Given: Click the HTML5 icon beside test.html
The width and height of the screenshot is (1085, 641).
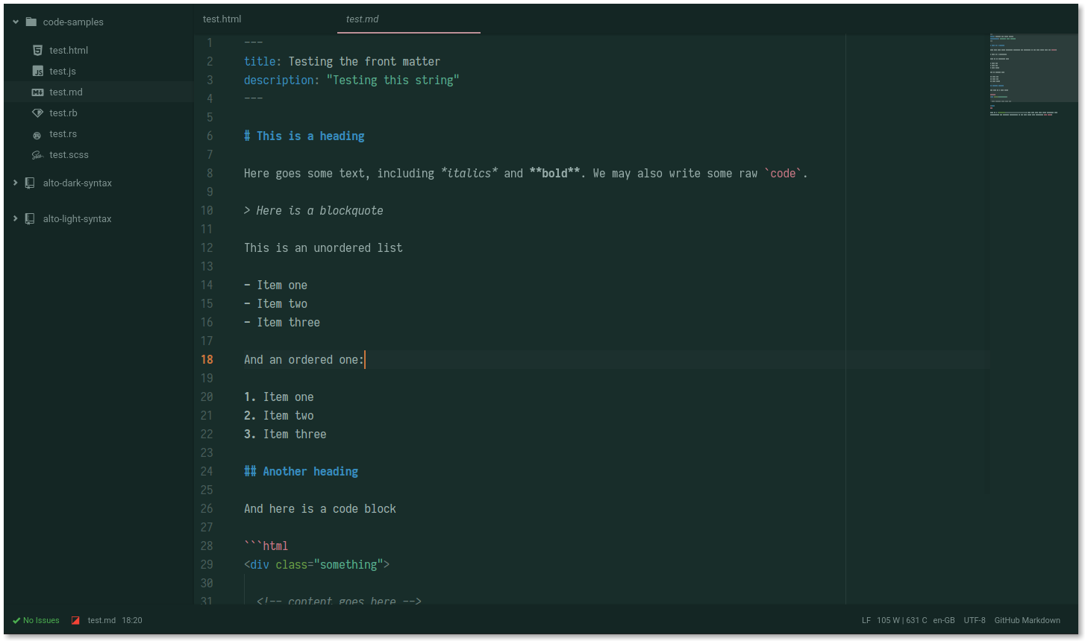Looking at the screenshot, I should [37, 50].
